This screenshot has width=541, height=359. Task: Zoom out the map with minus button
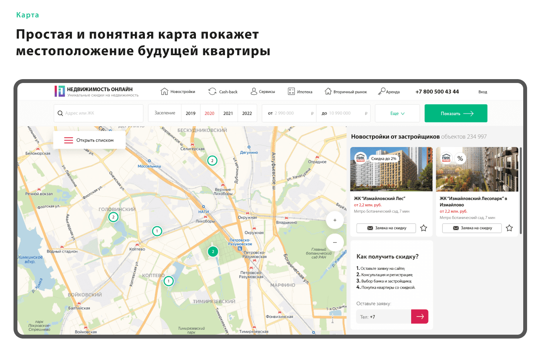click(x=335, y=242)
